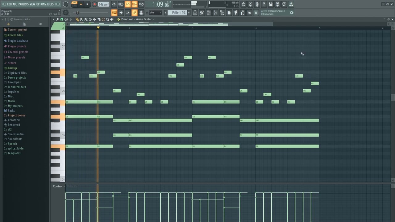Toggle loop recording button
This screenshot has height=222, width=395.
[x=141, y=4]
